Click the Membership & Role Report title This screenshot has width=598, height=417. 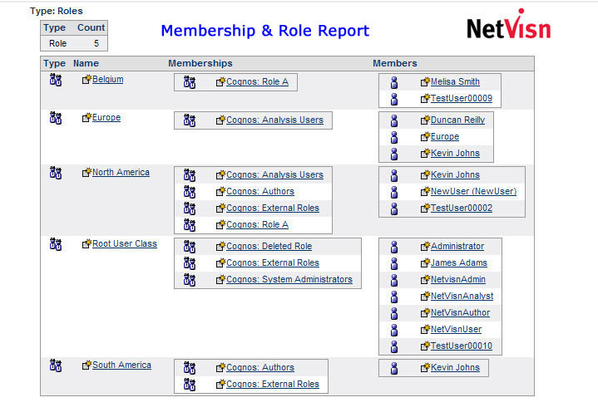[x=265, y=31]
